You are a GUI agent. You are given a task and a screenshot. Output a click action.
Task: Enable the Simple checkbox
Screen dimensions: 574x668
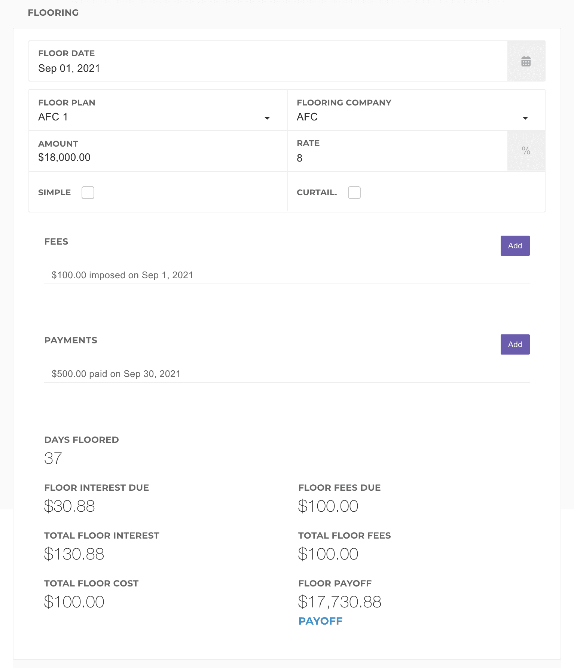(88, 193)
